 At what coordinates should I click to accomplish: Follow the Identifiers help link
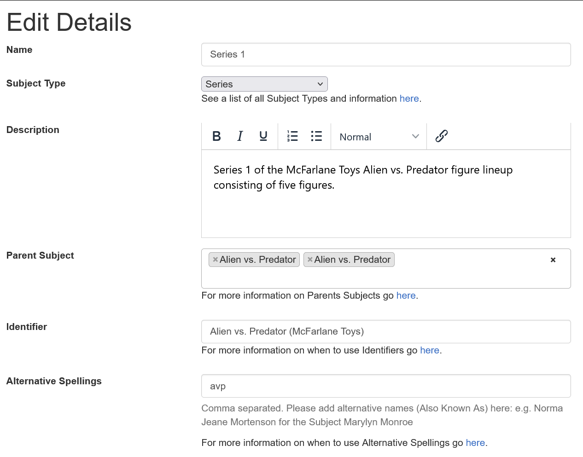(429, 350)
